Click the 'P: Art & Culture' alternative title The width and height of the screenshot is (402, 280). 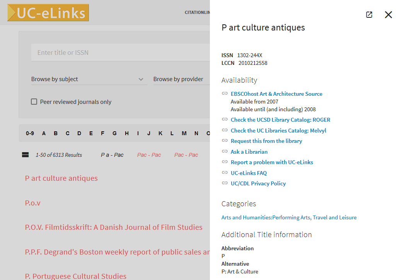(x=240, y=272)
